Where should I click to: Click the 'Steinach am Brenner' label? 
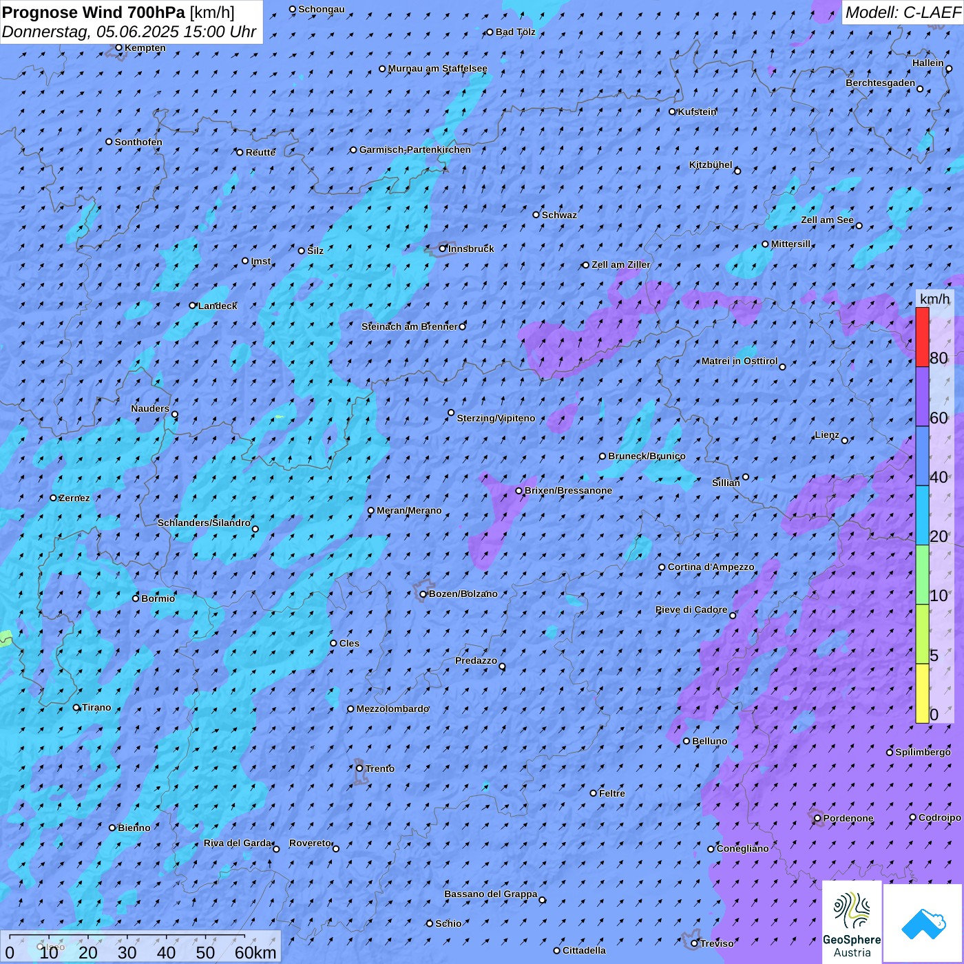point(409,326)
